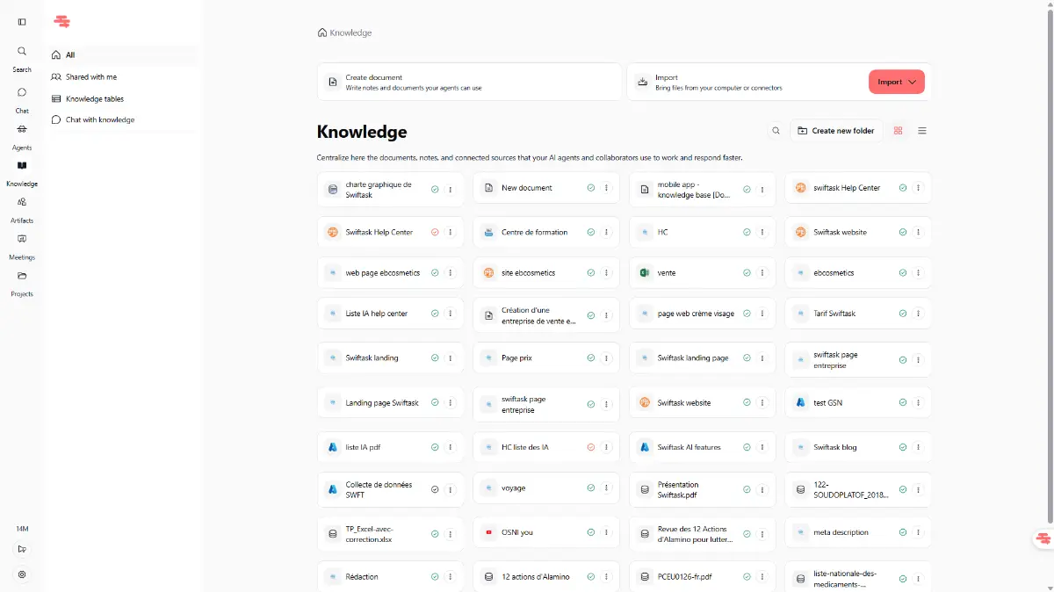Open PCEU0126-fr.pdf card
1054x592 pixels.
703,576
